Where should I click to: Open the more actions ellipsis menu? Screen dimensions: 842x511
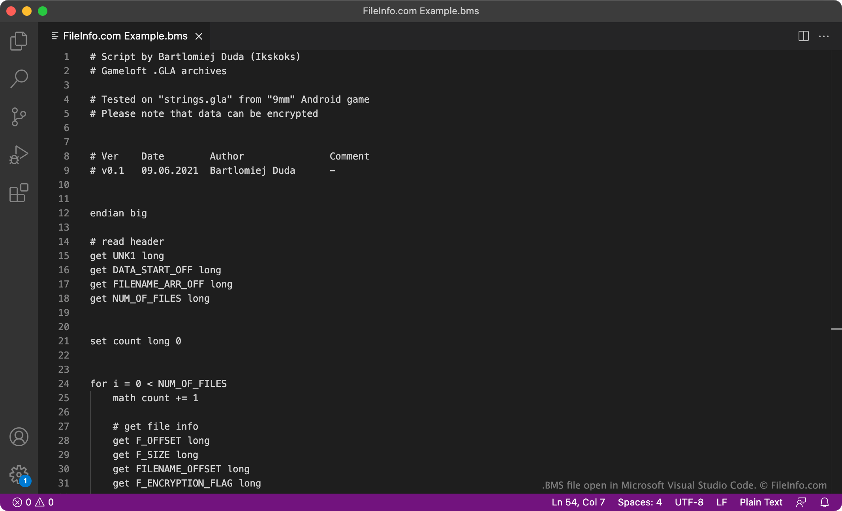tap(824, 36)
